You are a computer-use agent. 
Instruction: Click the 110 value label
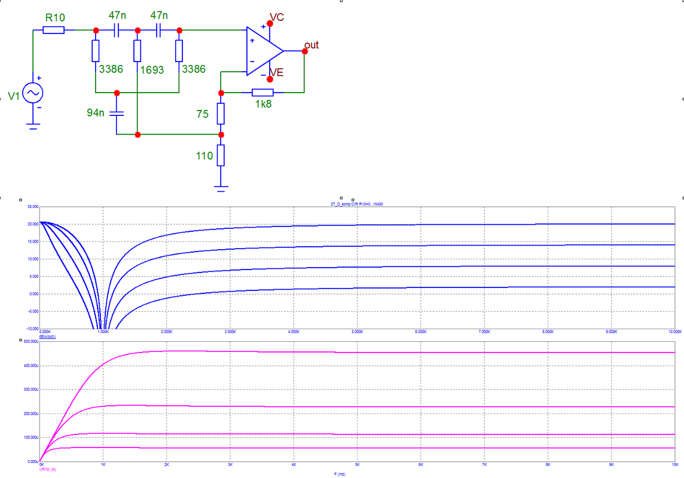(x=204, y=155)
